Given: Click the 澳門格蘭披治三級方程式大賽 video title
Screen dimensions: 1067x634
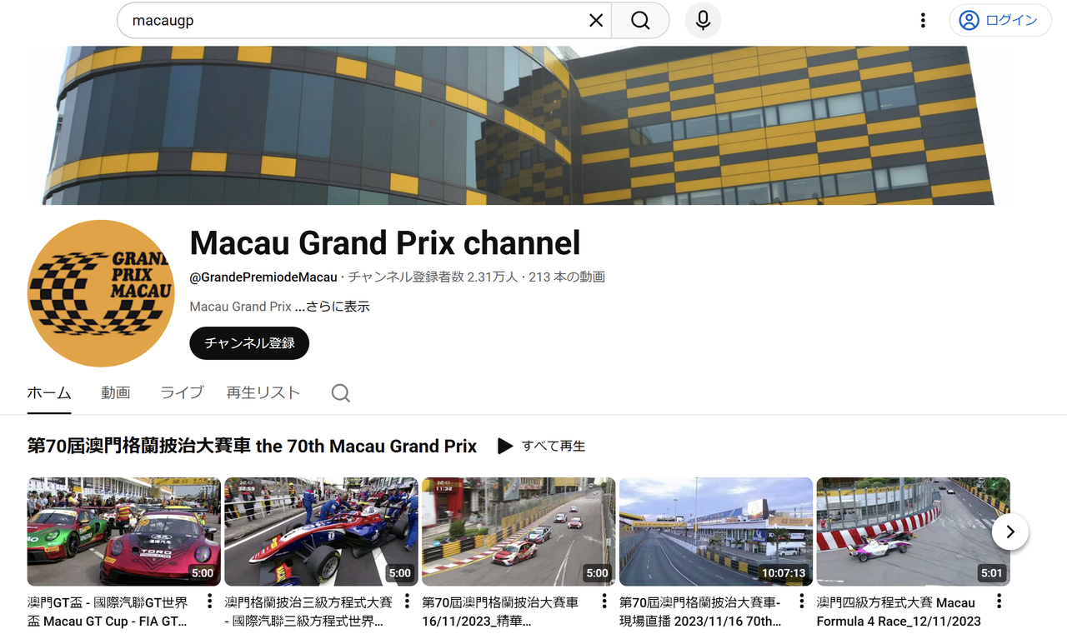Looking at the screenshot, I should tap(308, 612).
